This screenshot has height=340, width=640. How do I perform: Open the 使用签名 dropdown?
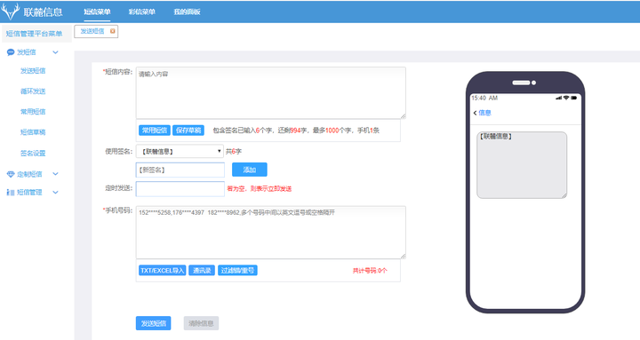[180, 151]
